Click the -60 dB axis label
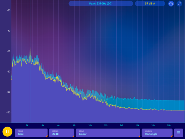 (x=9, y=51)
